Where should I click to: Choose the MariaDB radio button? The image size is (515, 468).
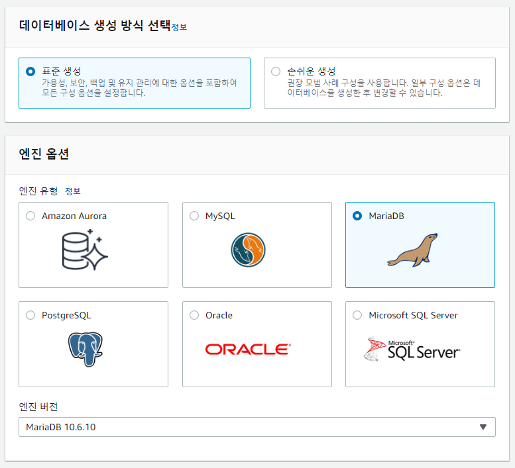(x=357, y=216)
